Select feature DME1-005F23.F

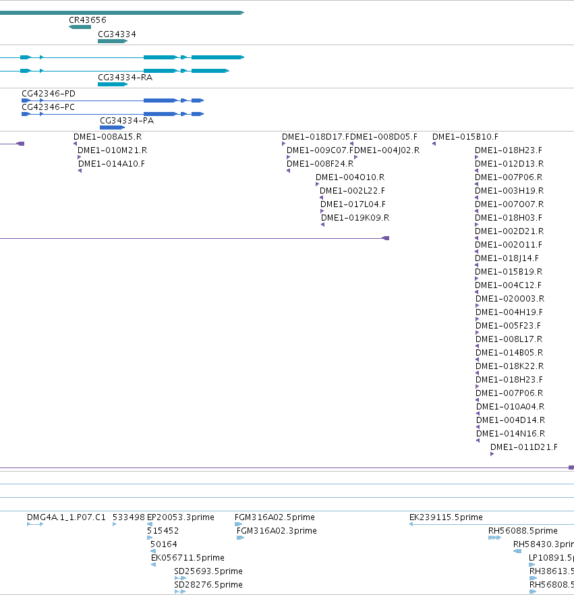click(x=508, y=326)
